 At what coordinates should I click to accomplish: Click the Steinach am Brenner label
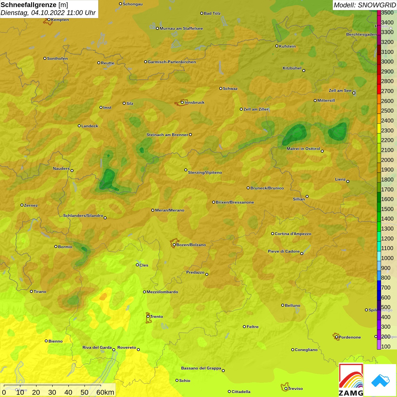point(167,135)
